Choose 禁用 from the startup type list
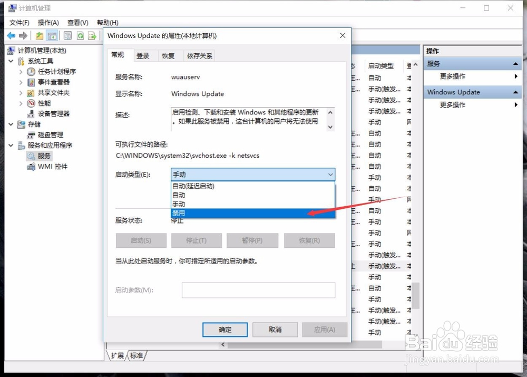527x377 pixels. [x=253, y=213]
